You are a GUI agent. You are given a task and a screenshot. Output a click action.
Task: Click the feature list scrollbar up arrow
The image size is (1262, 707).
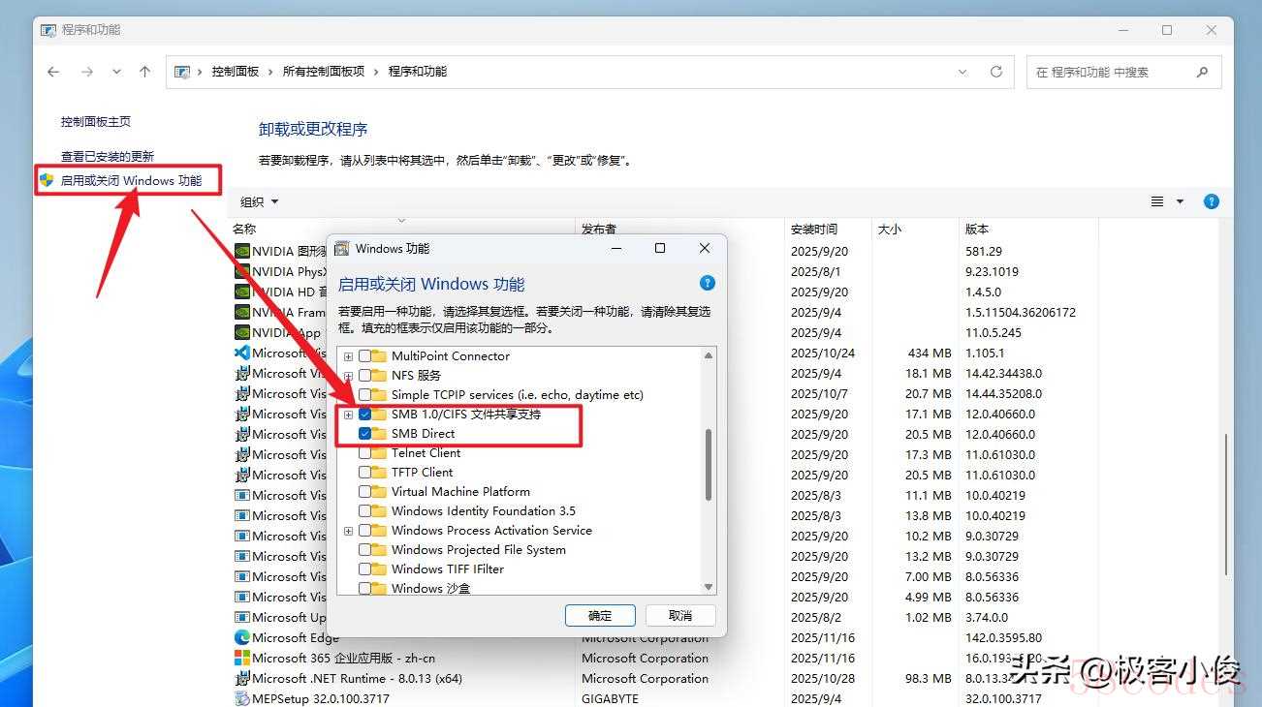click(x=709, y=355)
